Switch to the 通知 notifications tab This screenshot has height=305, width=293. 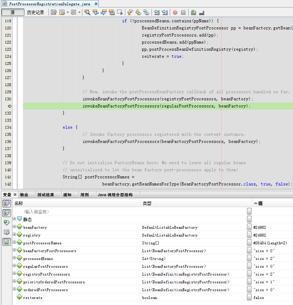67,195
